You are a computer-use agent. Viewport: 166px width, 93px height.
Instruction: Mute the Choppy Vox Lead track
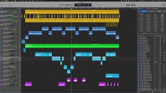4,85
